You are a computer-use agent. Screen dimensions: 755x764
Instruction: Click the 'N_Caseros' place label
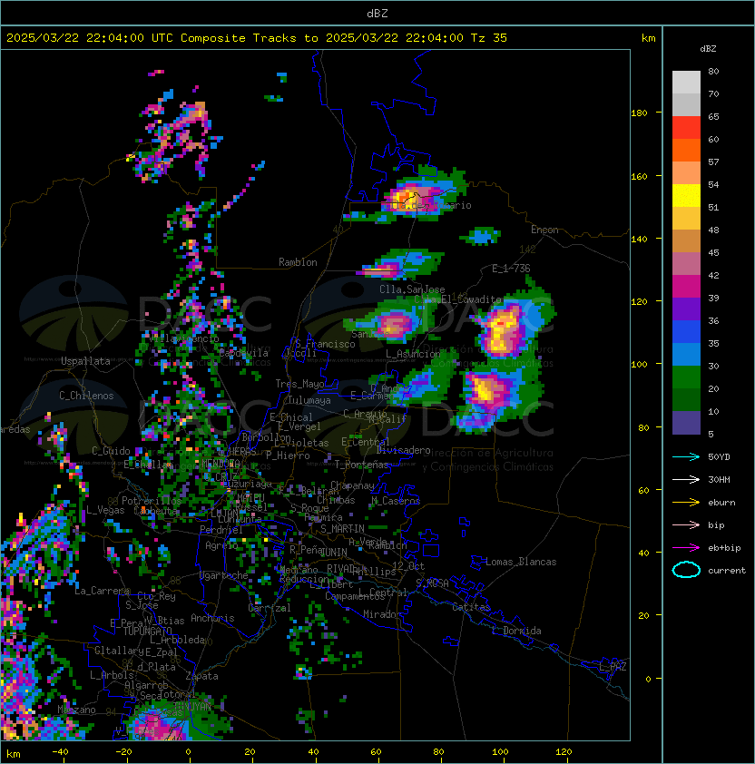click(396, 501)
